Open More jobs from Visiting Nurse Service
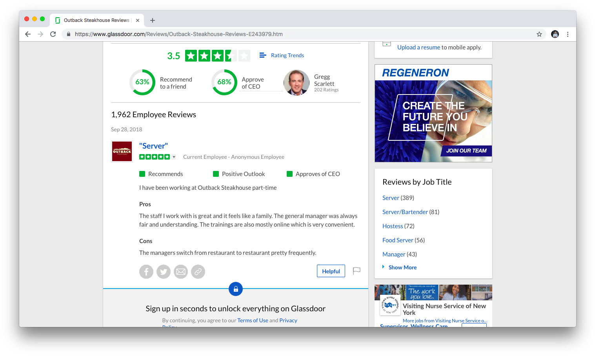 click(x=445, y=321)
